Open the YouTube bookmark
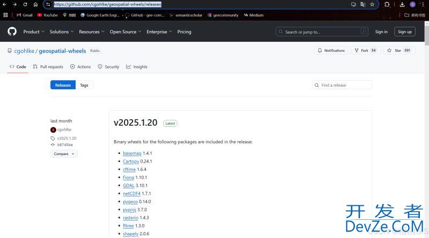The height and width of the screenshot is (238, 429). coord(48,15)
